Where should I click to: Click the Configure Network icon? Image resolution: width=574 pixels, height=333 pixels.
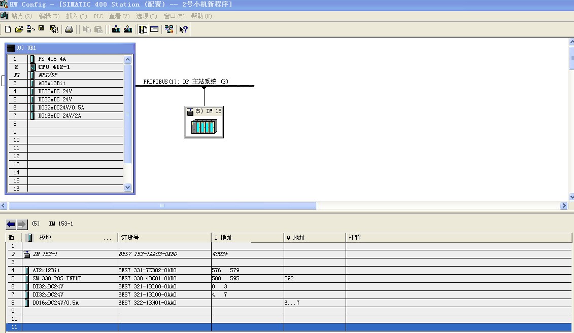[x=169, y=29]
